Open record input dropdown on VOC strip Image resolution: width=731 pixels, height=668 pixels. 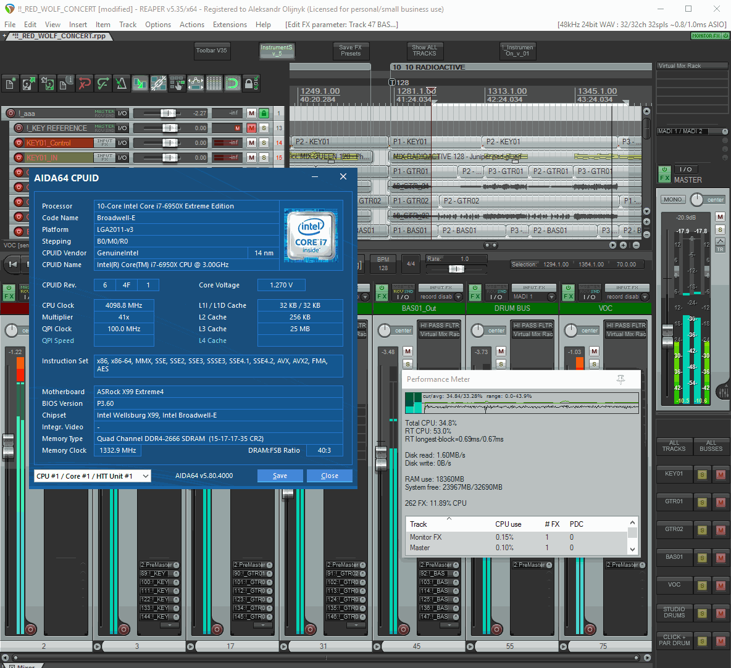pos(645,297)
